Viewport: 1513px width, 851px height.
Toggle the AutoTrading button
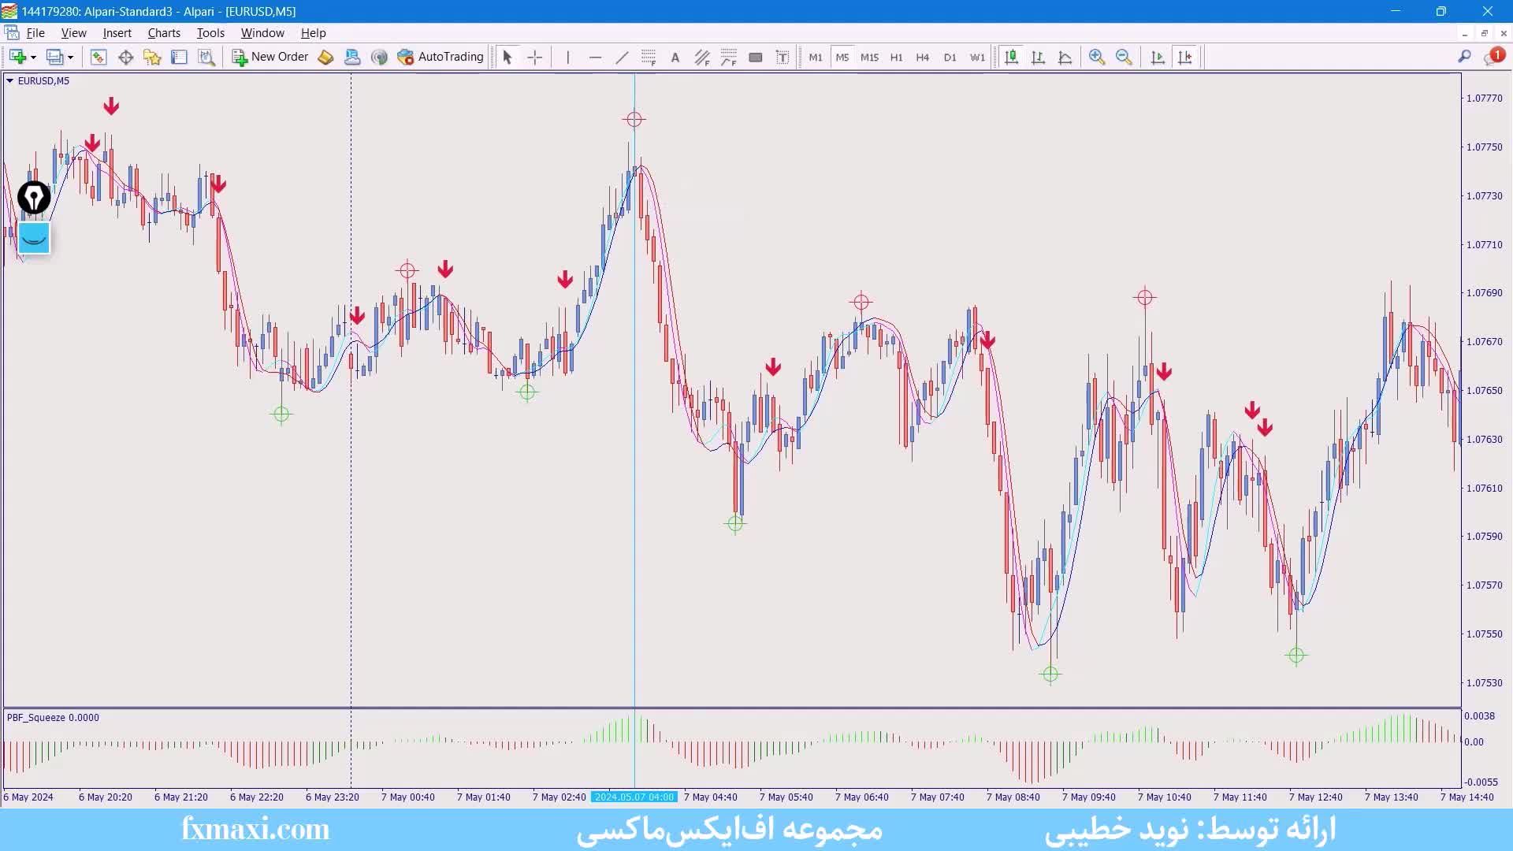(441, 57)
